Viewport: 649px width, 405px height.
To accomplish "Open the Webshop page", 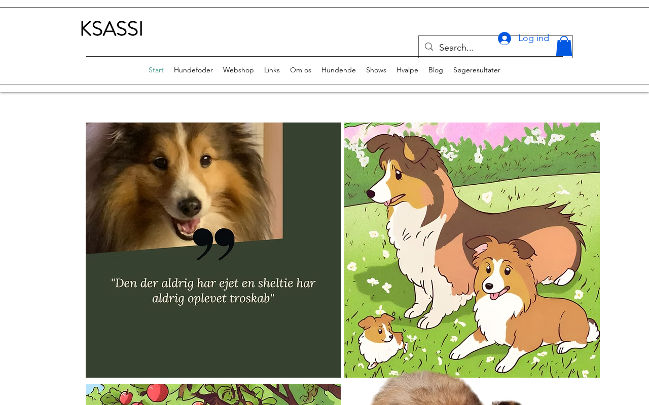I will (x=238, y=70).
